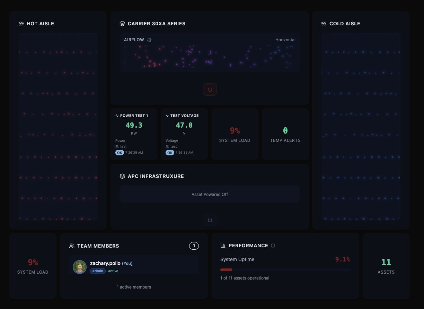Screen dimensions: 424x309
Task: Select the COLD AISLE panel header
Action: pyautogui.click(x=345, y=24)
